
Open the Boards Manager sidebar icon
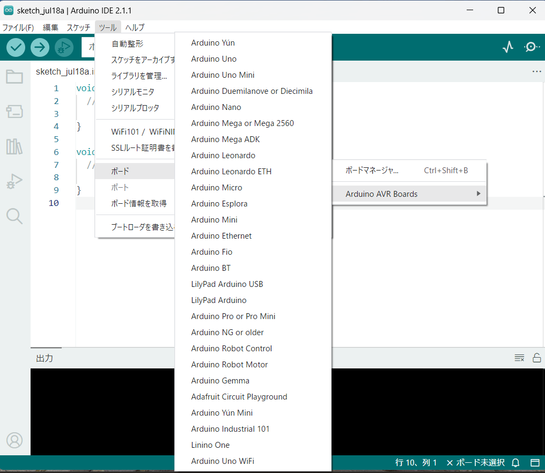(14, 111)
